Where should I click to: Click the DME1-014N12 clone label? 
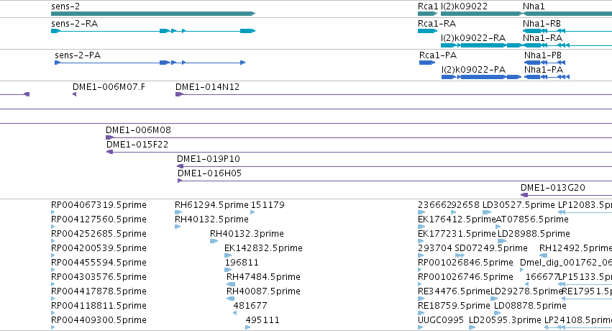tap(207, 86)
